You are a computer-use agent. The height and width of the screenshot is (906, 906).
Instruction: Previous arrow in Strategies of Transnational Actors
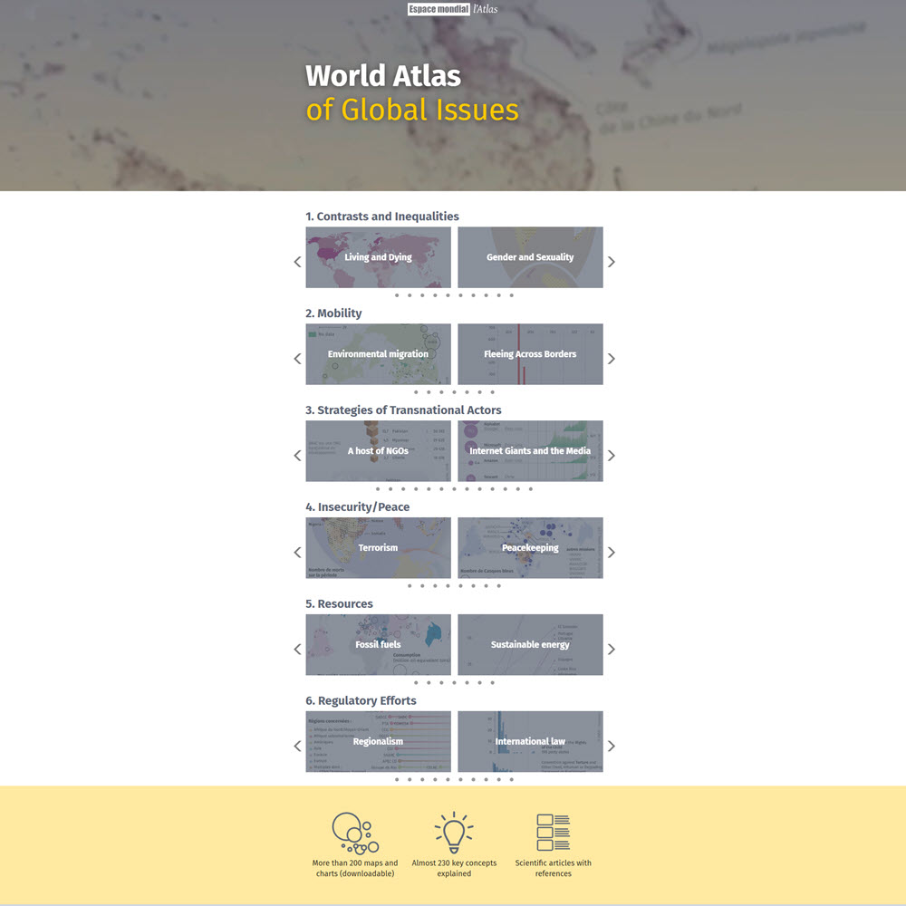pos(297,456)
